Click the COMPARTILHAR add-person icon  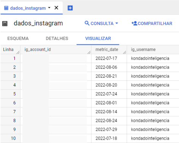134,23
